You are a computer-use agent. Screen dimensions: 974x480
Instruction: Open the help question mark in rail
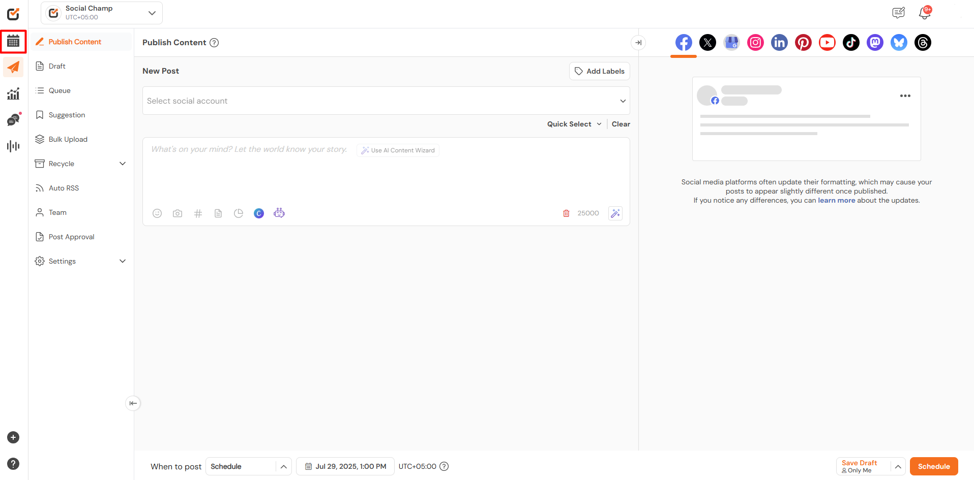pyautogui.click(x=13, y=464)
